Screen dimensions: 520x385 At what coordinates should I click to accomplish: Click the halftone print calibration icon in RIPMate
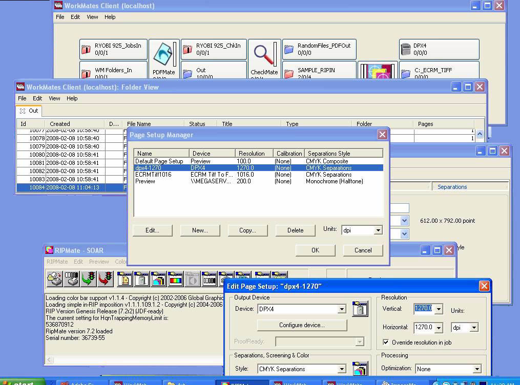tap(72, 279)
